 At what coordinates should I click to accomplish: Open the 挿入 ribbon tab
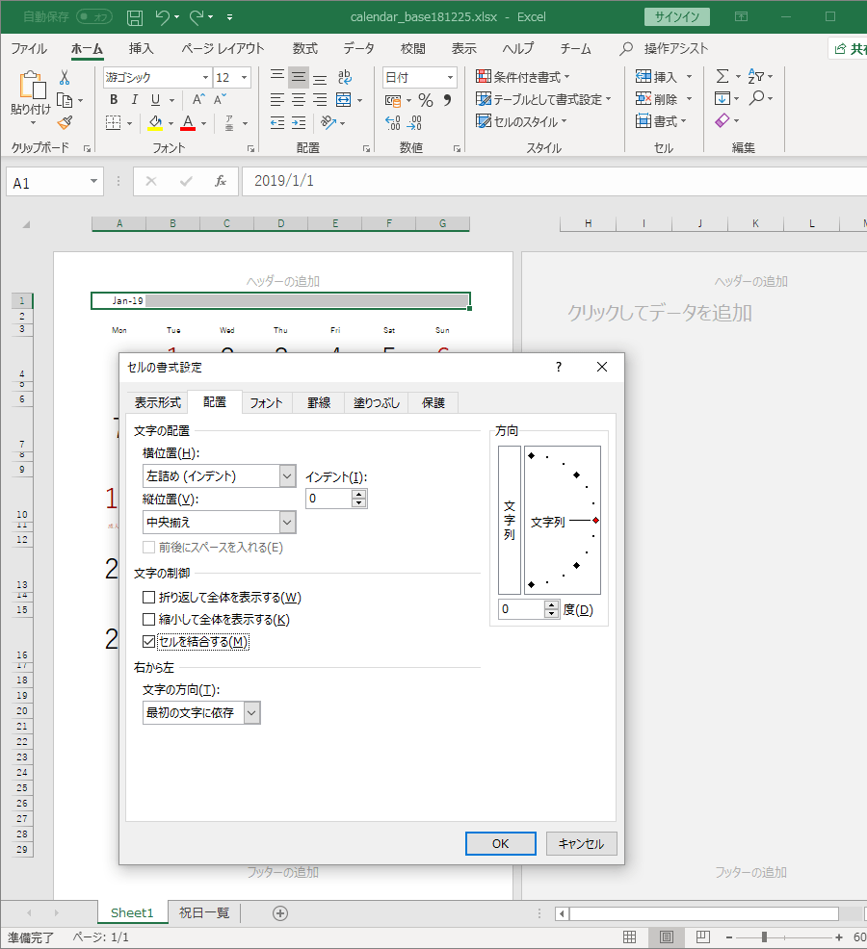click(142, 48)
